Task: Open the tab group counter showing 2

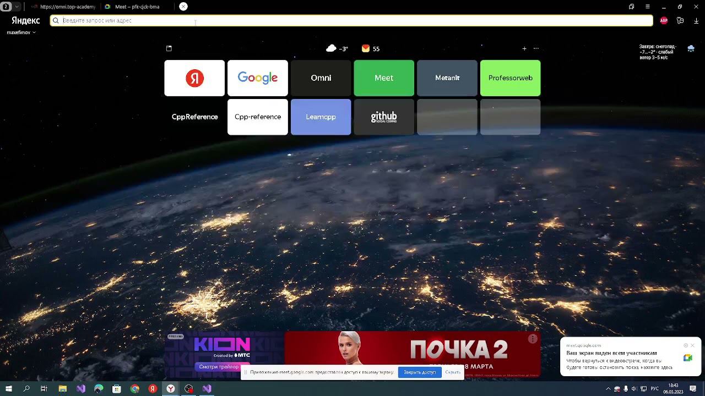Action: tap(7, 7)
